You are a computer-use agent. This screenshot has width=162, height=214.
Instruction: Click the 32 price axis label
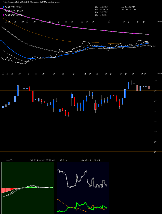point(155,122)
